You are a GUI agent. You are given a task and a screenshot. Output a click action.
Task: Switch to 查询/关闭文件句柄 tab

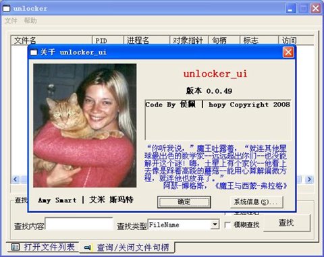[127, 248]
